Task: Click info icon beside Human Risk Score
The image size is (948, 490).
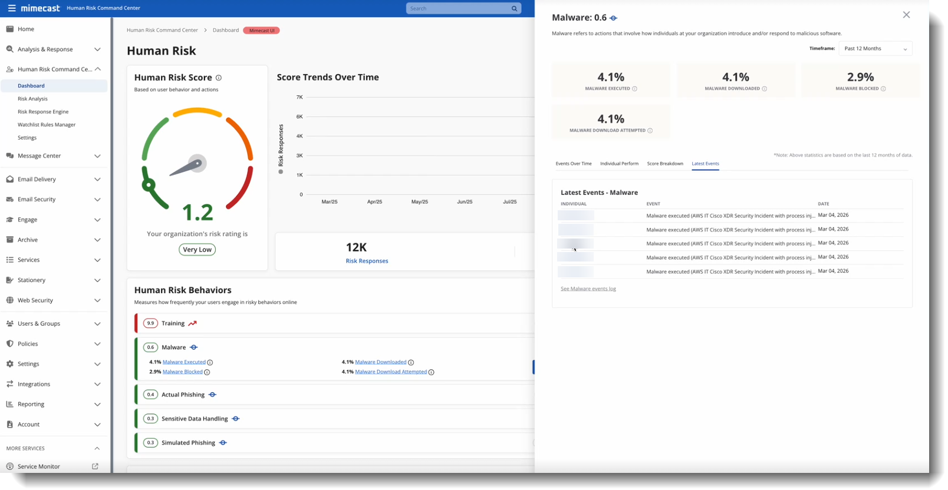Action: click(219, 78)
